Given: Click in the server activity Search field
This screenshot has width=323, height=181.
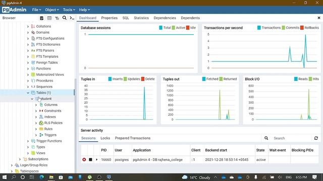Looking at the screenshot, I should [x=292, y=138].
